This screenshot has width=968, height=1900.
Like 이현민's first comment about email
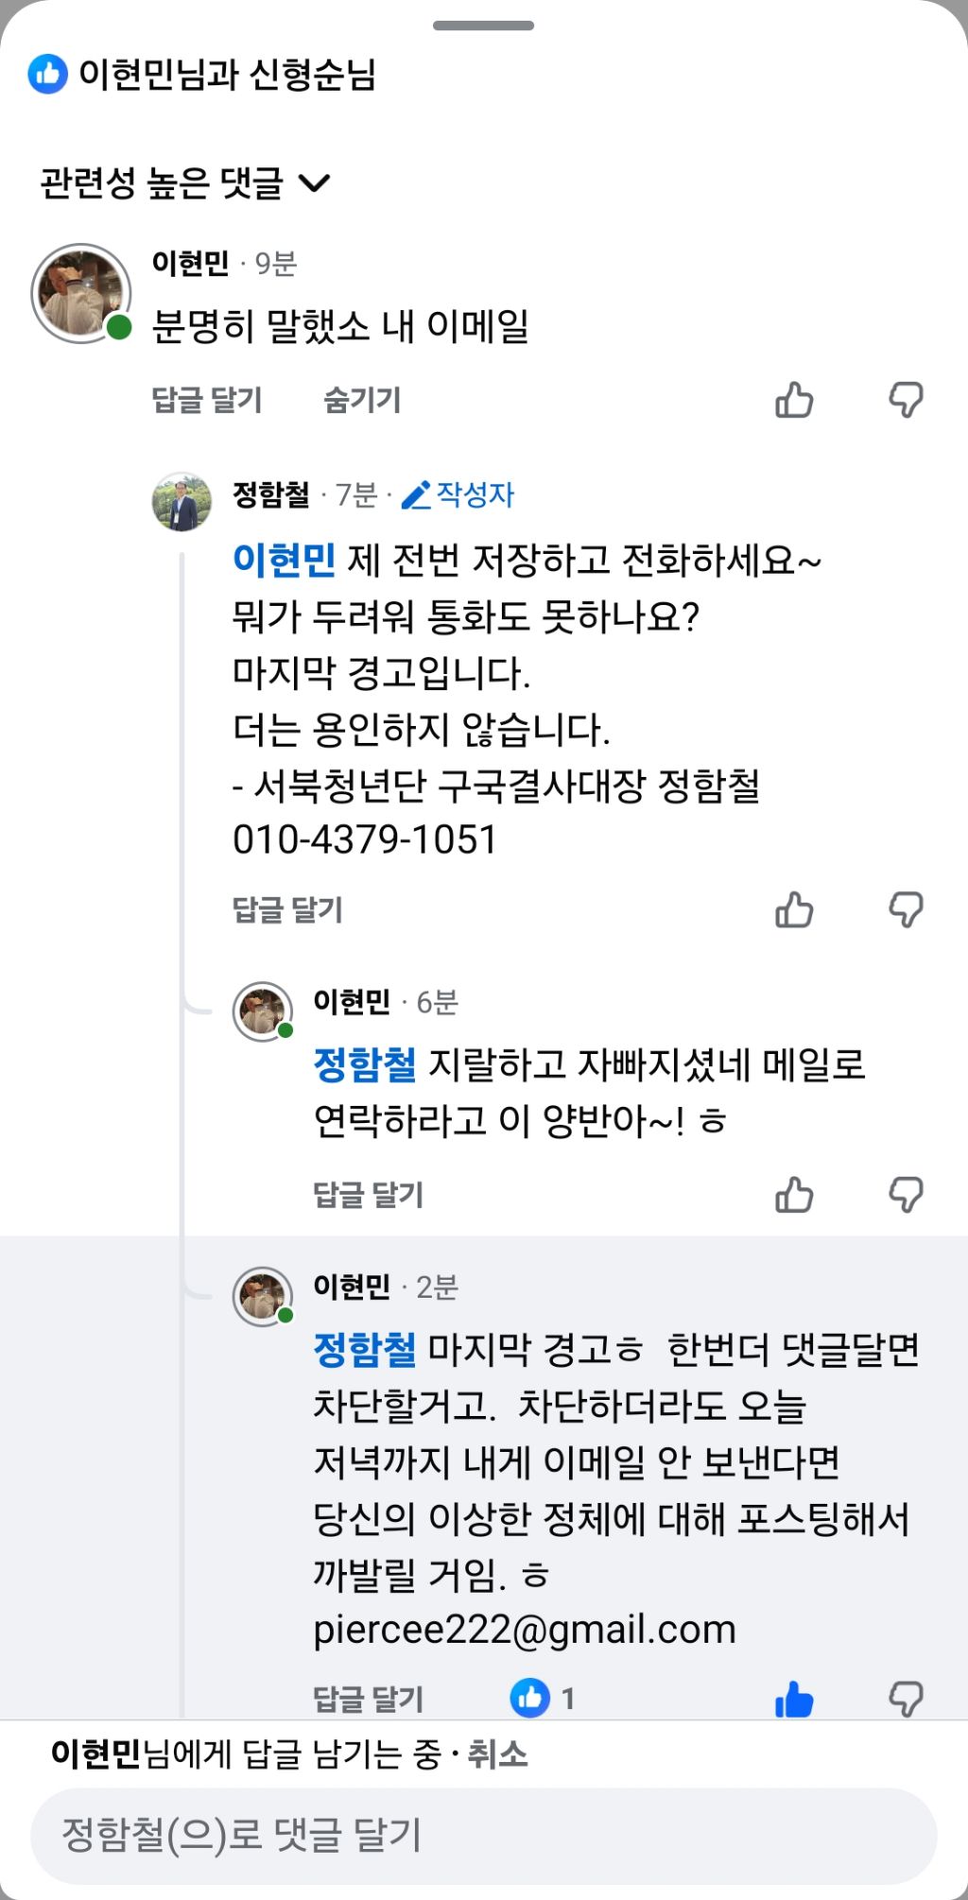794,400
